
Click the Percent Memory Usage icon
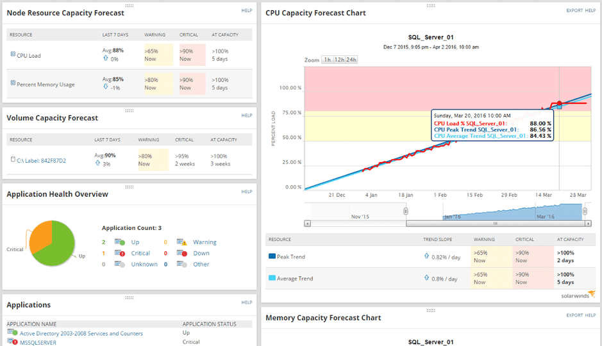[13, 84]
